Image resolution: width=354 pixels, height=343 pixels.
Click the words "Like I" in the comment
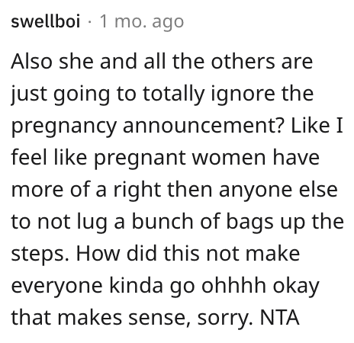317,126
